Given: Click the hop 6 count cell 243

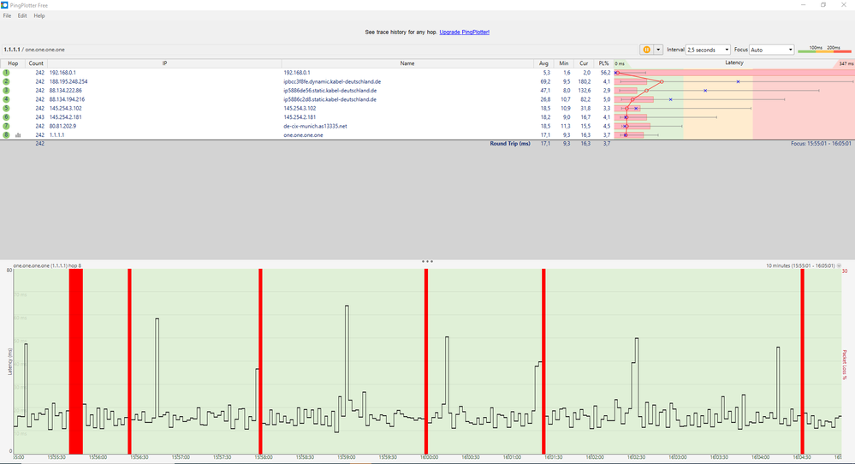Looking at the screenshot, I should [x=40, y=117].
